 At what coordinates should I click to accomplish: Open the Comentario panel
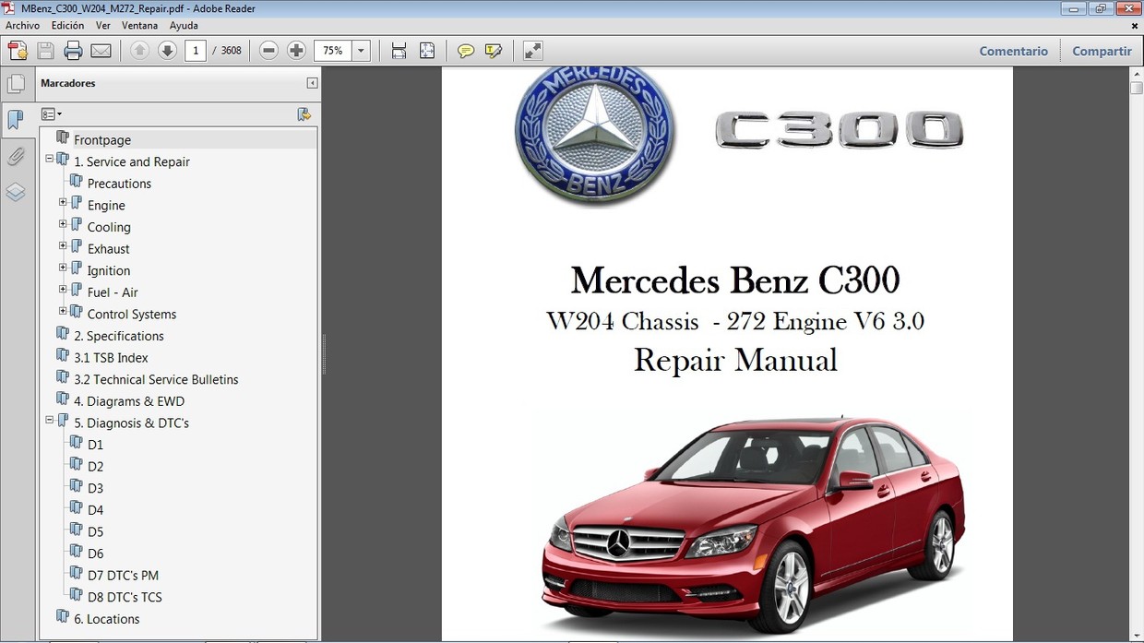click(x=1013, y=51)
